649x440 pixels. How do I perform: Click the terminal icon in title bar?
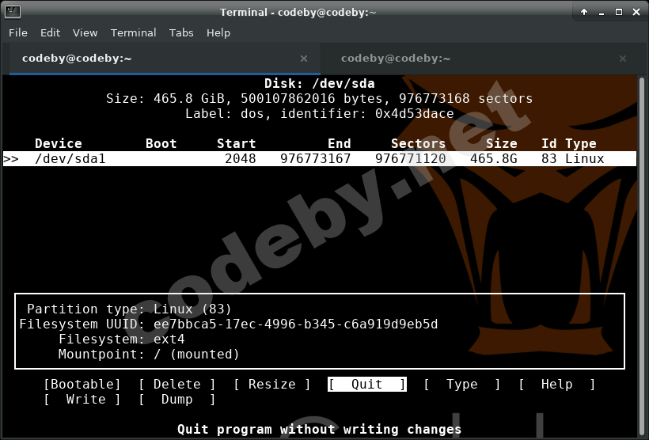13,12
